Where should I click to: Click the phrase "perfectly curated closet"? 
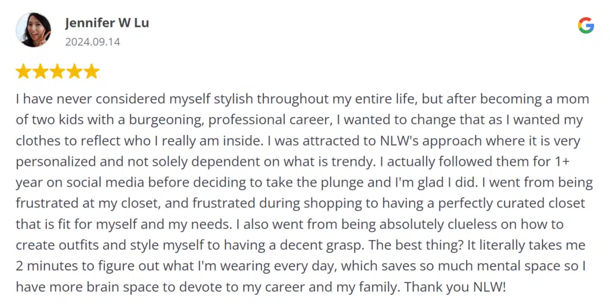511,203
